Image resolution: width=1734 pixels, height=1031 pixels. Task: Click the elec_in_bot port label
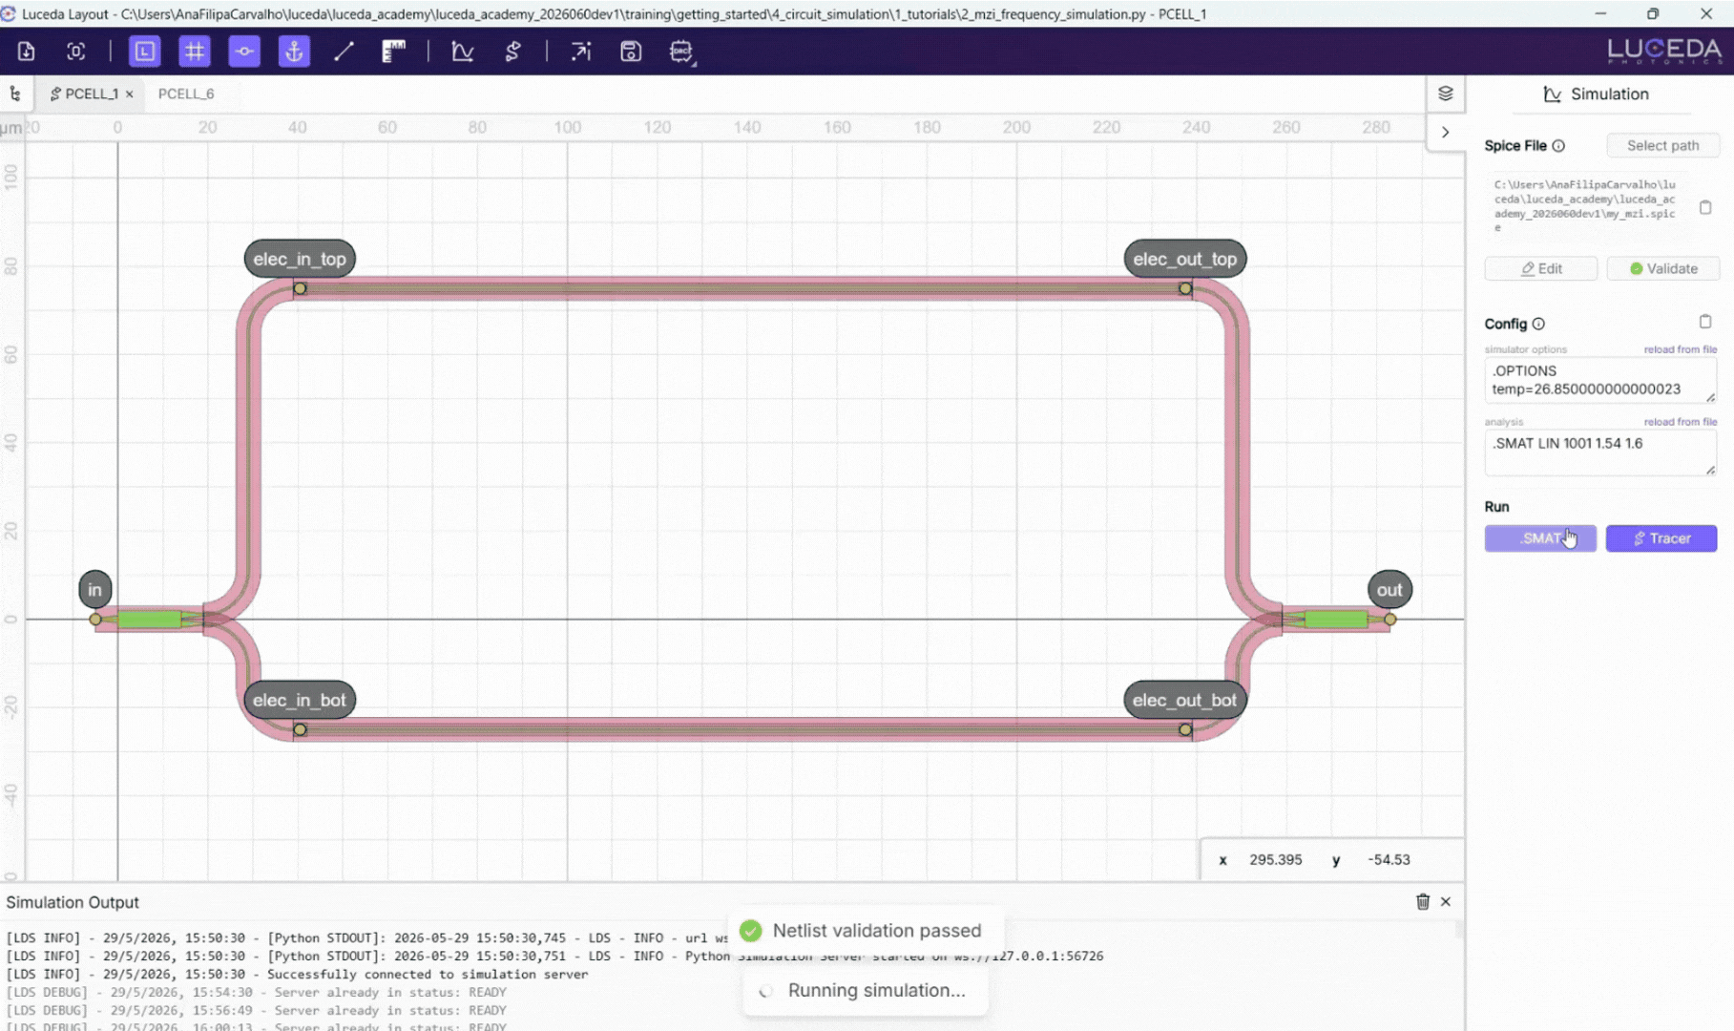300,700
